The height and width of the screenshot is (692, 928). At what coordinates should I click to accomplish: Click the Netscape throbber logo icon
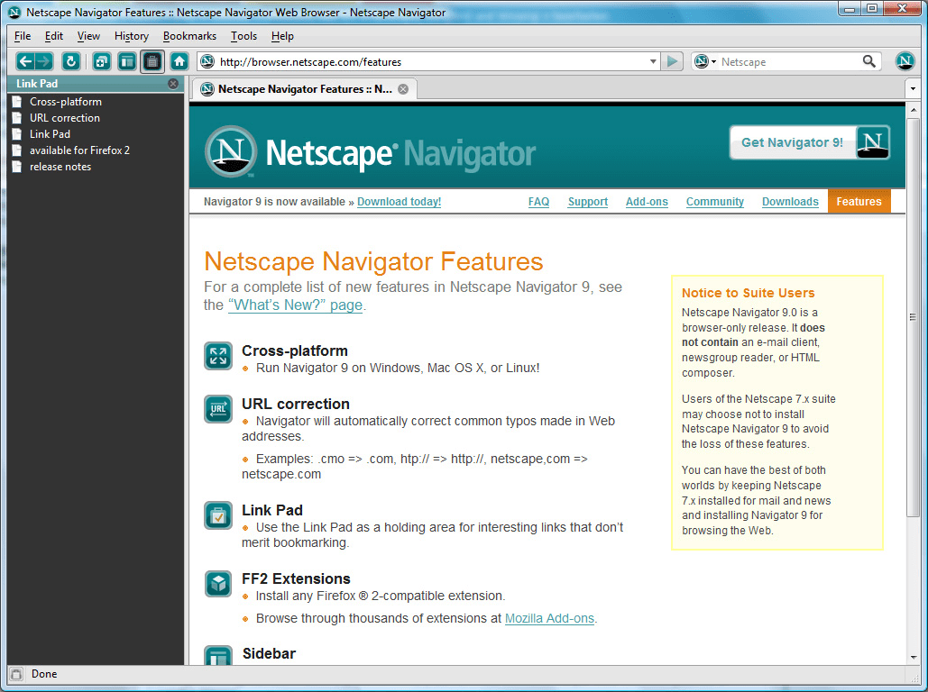(905, 61)
